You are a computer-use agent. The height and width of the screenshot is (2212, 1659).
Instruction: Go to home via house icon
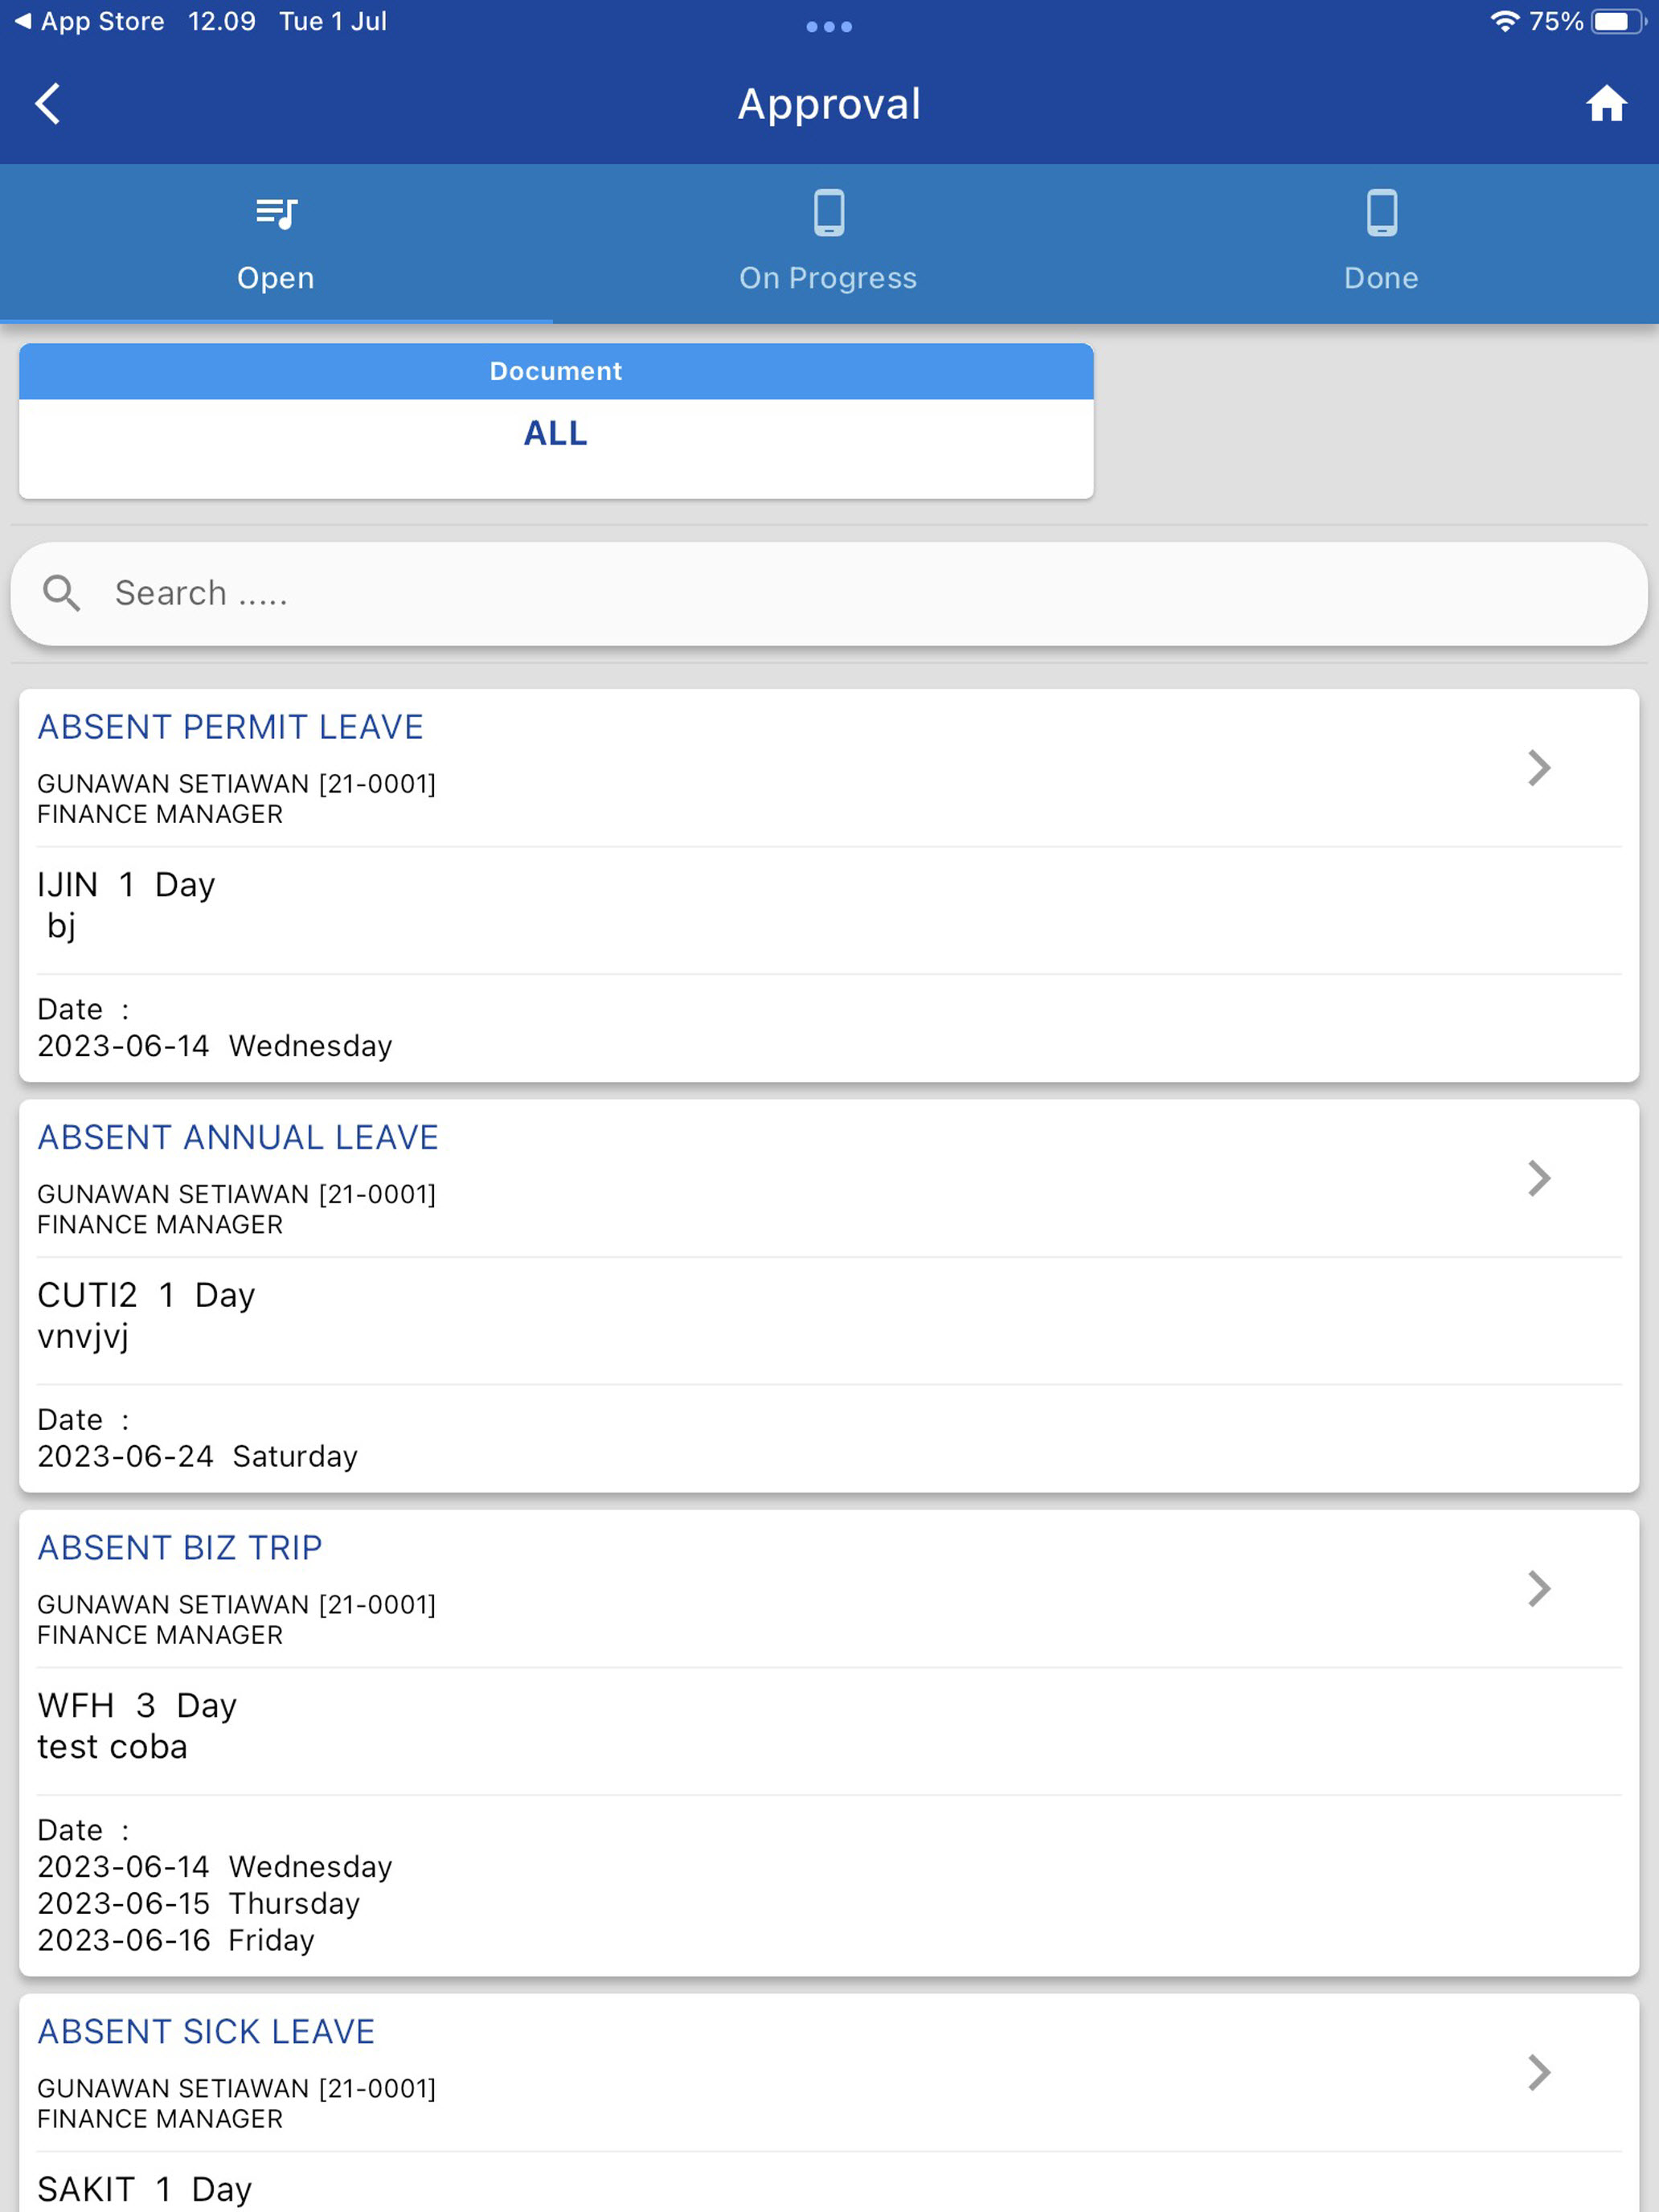[1606, 104]
